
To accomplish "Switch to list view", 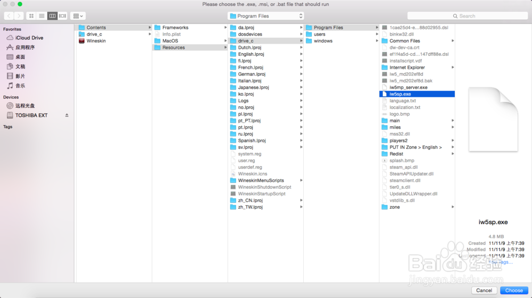I will coord(41,16).
